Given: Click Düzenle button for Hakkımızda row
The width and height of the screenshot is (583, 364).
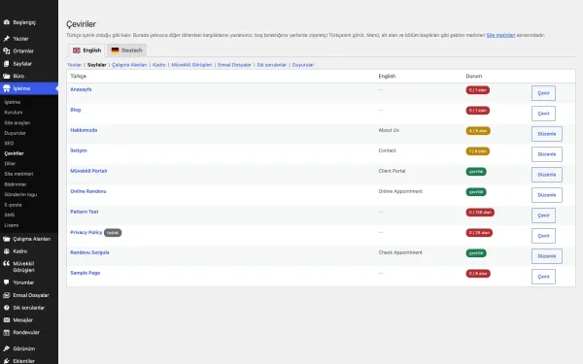Looking at the screenshot, I should tap(546, 134).
